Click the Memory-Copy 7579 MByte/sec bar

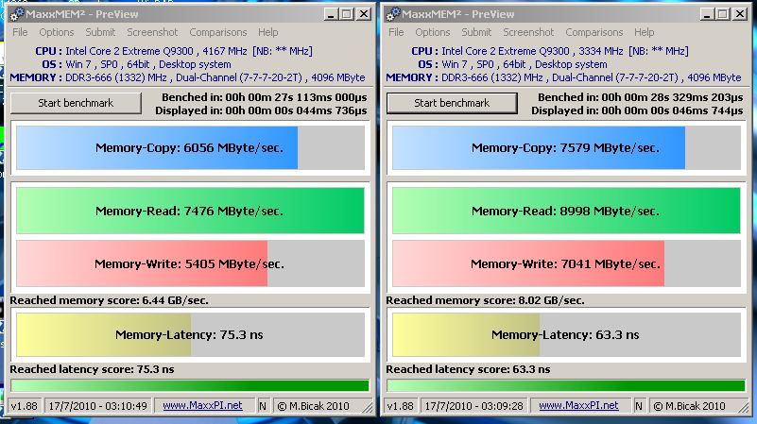pyautogui.click(x=566, y=147)
